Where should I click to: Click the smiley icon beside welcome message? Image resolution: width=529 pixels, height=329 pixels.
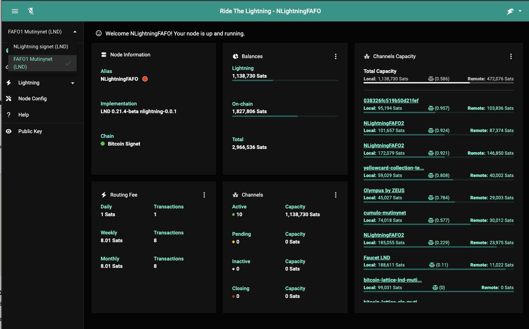[99, 34]
